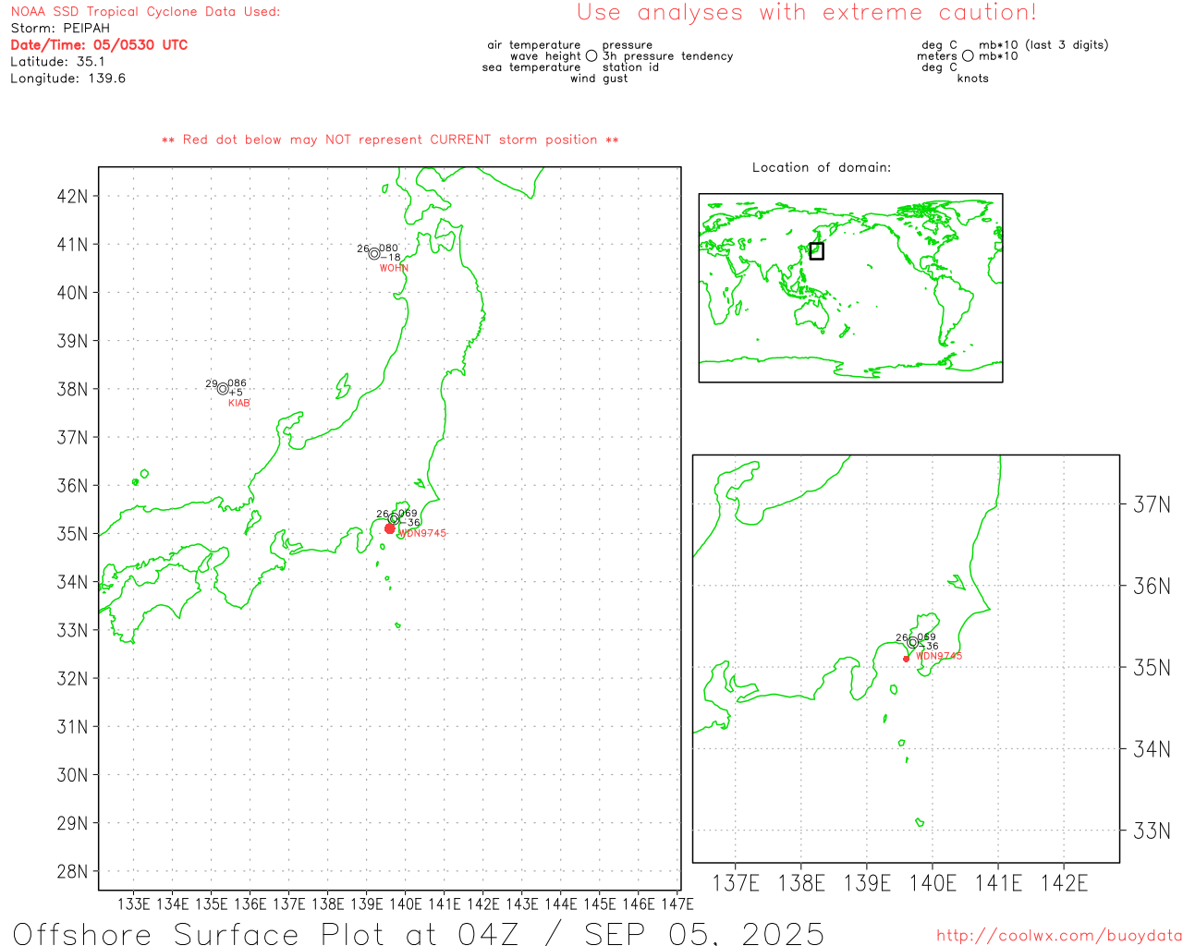Click the red 'KIAB' station label
The image size is (1183, 946).
pyautogui.click(x=239, y=403)
